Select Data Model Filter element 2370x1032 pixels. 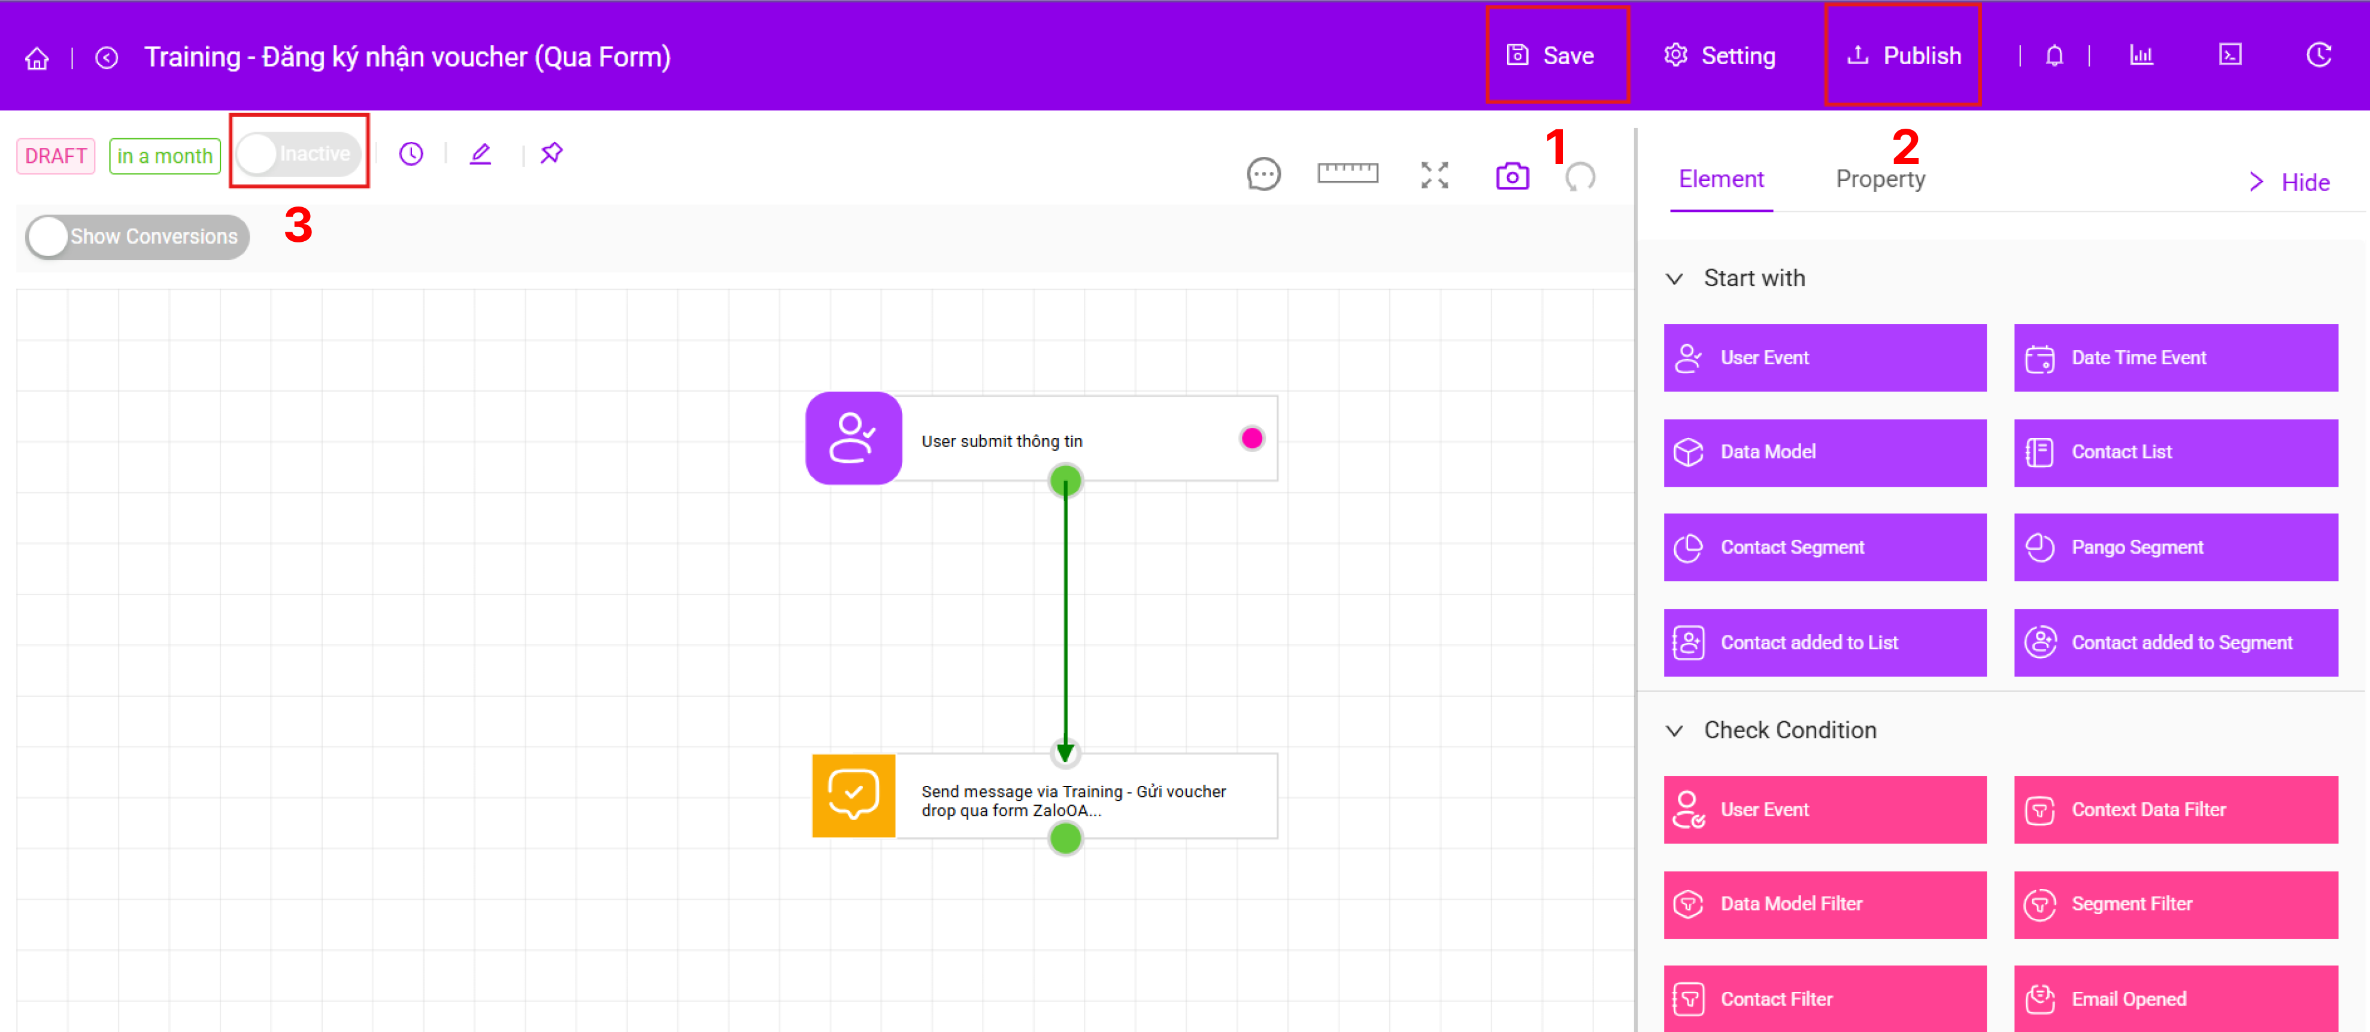[x=1825, y=904]
